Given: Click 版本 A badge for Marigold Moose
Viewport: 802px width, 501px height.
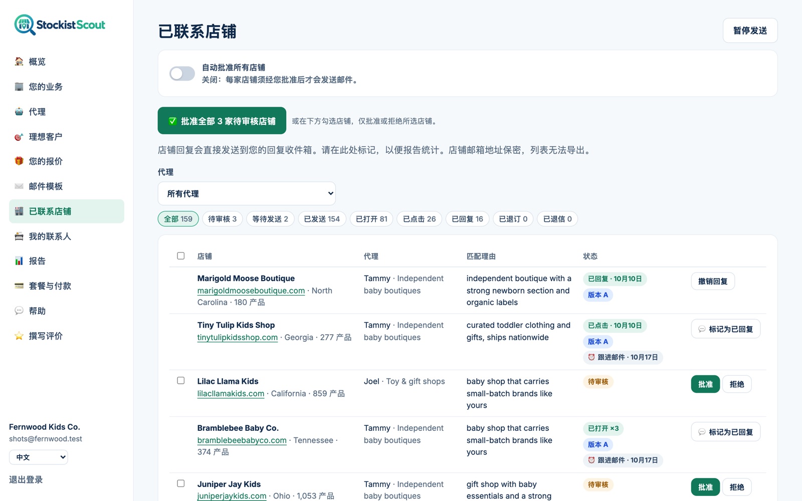Looking at the screenshot, I should (x=597, y=295).
